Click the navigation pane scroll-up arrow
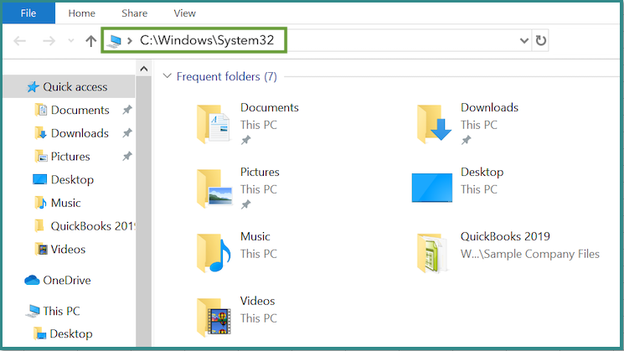The image size is (624, 351). 144,69
